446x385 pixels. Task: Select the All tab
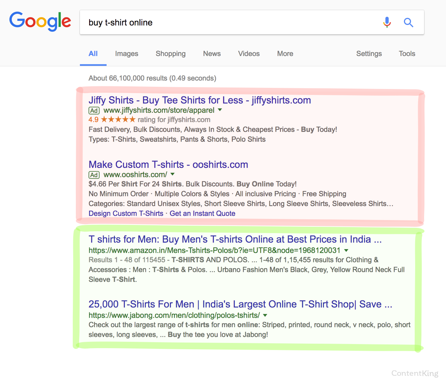point(93,54)
